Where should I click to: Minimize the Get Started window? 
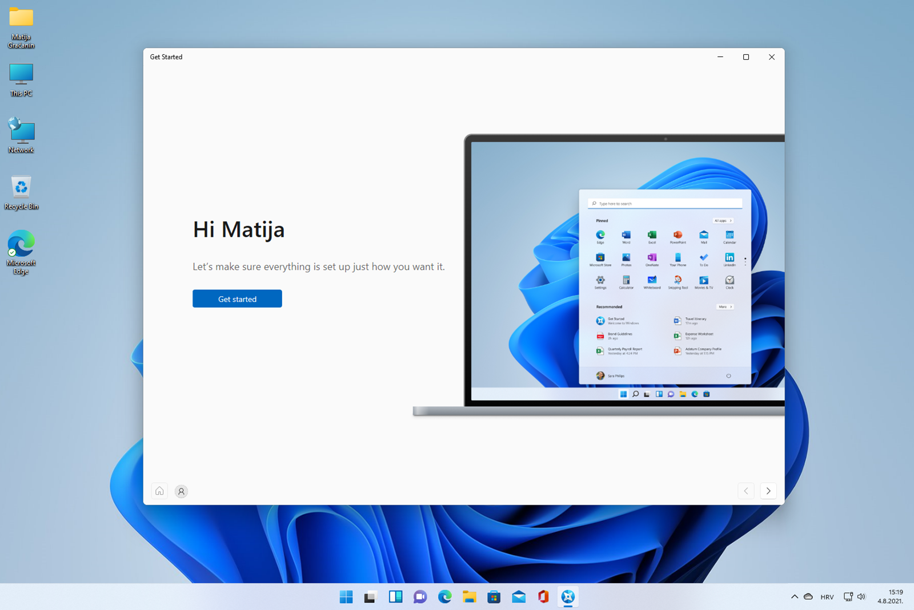click(720, 57)
